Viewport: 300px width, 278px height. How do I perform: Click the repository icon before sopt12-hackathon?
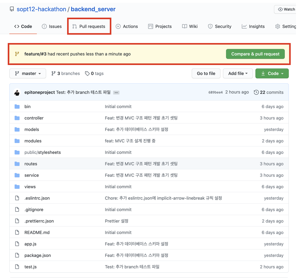click(12, 9)
